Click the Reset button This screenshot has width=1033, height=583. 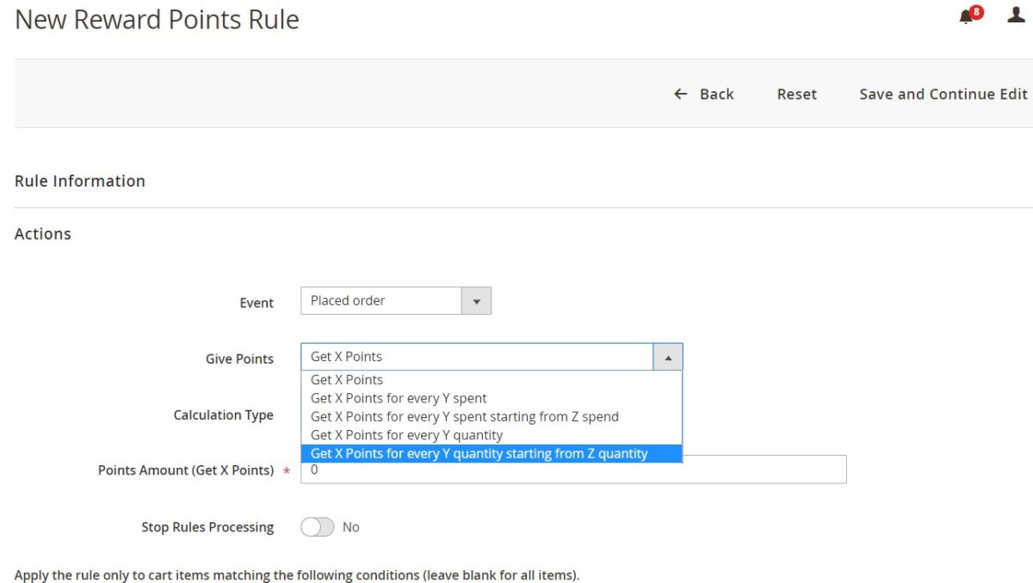pos(796,94)
